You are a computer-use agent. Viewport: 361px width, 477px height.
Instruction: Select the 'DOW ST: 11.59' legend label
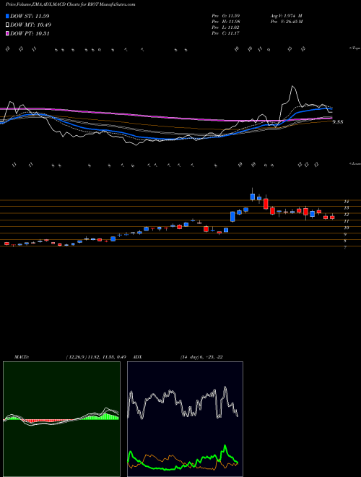click(30, 16)
